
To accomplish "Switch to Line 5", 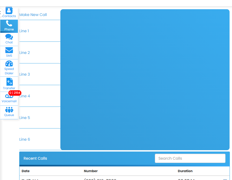I will (25, 118).
